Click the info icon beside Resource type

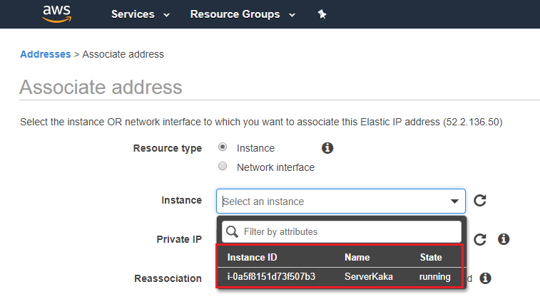point(327,148)
